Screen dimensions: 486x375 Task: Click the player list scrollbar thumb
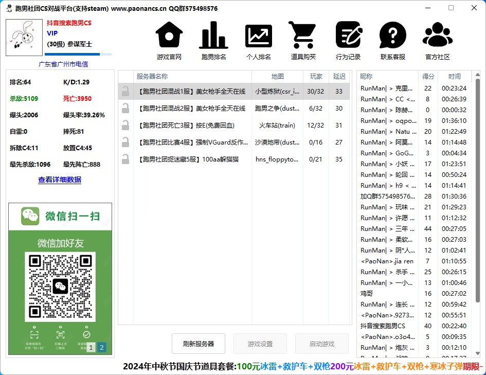coord(478,191)
